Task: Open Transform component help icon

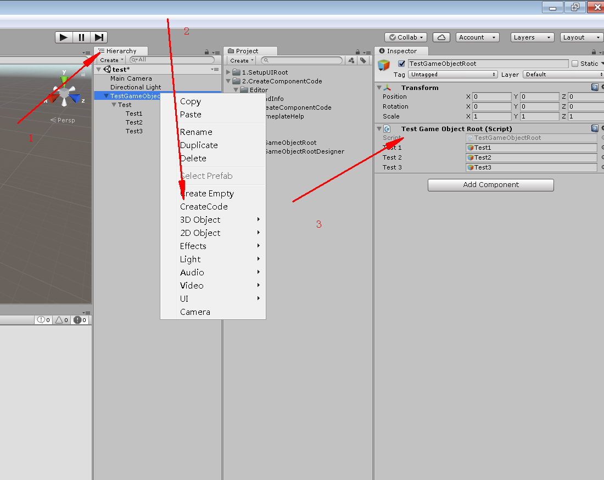Action: (595, 87)
